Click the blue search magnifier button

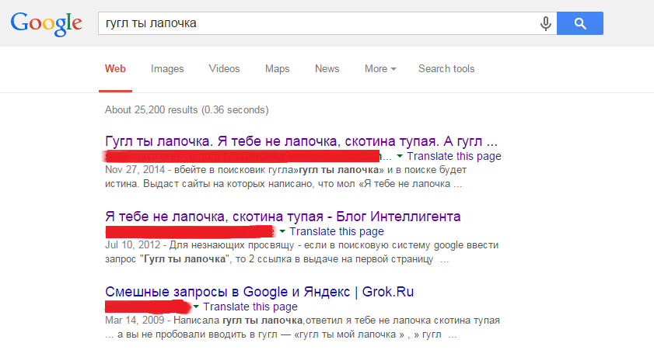580,23
